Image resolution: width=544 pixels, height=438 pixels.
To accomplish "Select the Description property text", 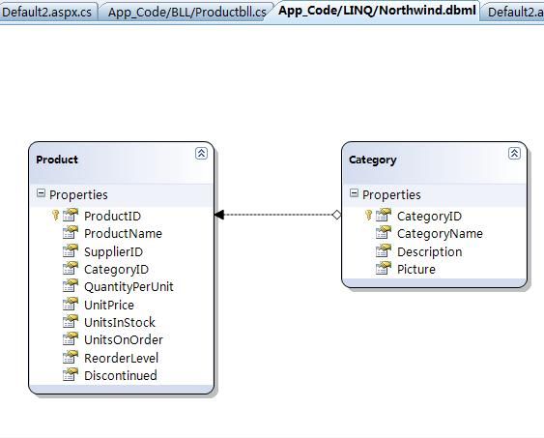I will pos(430,251).
